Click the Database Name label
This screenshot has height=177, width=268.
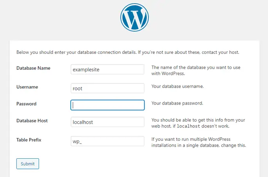[33, 68]
